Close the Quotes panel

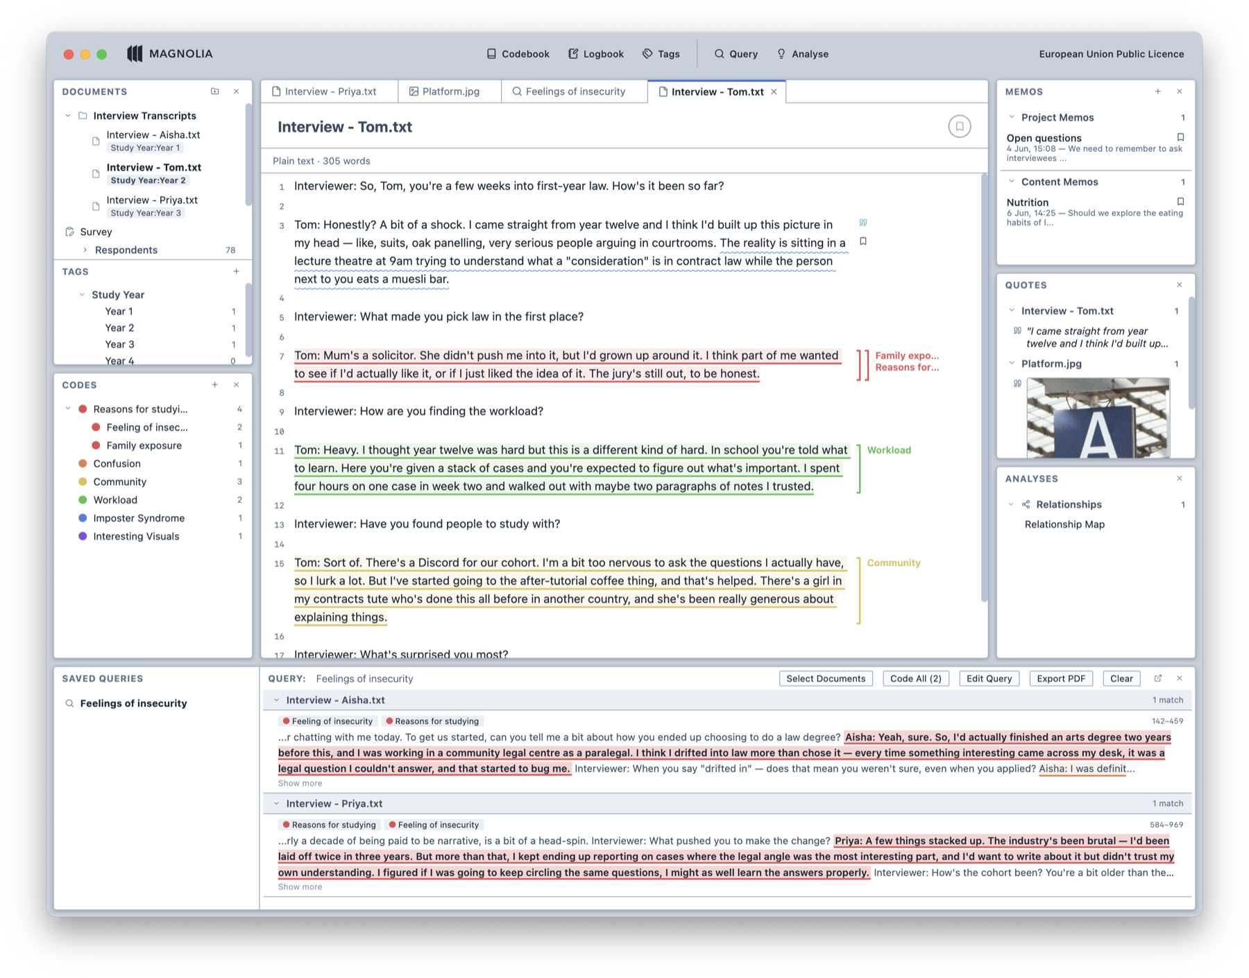point(1180,285)
